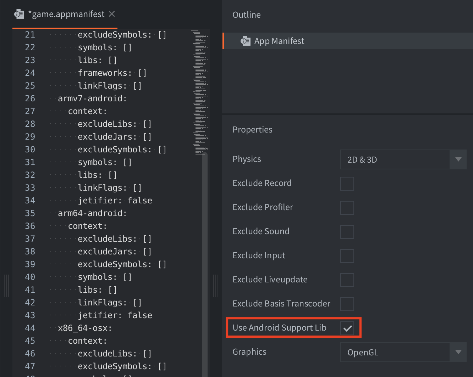Enable Exclude Liveupdate checkbox
Viewport: 473px width, 377px height.
[347, 280]
